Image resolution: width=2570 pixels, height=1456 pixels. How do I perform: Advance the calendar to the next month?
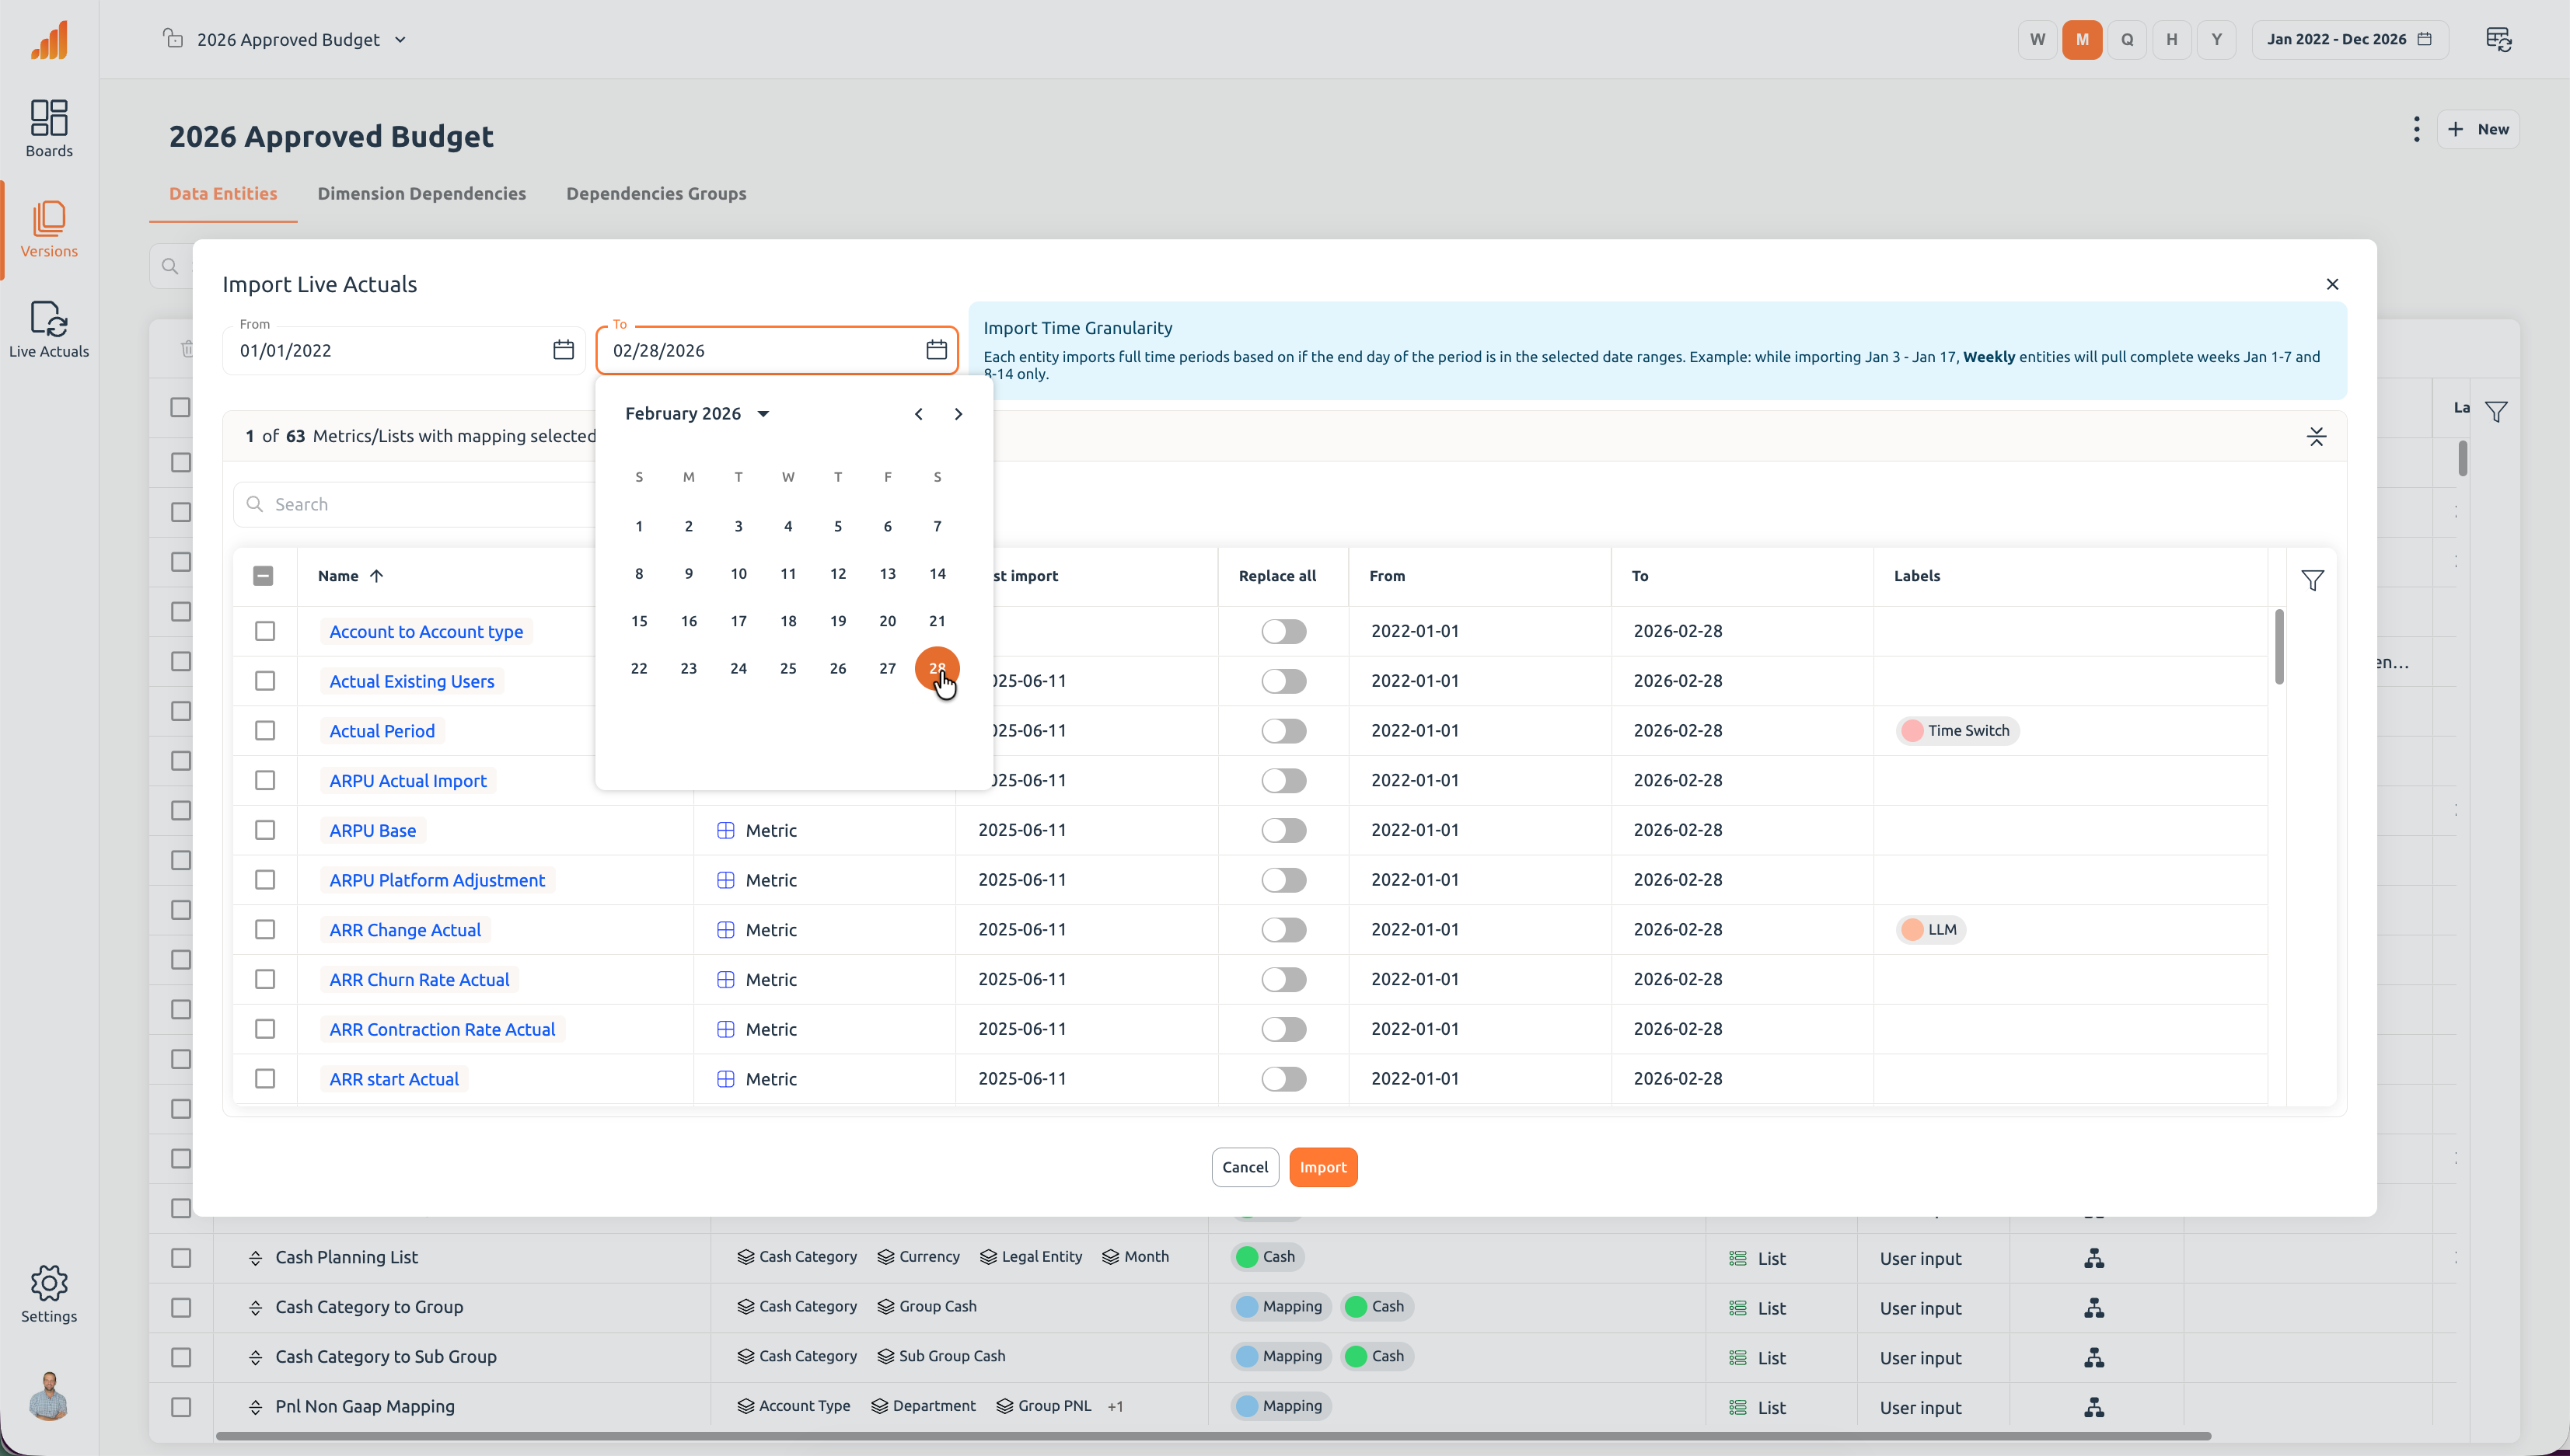click(x=958, y=413)
